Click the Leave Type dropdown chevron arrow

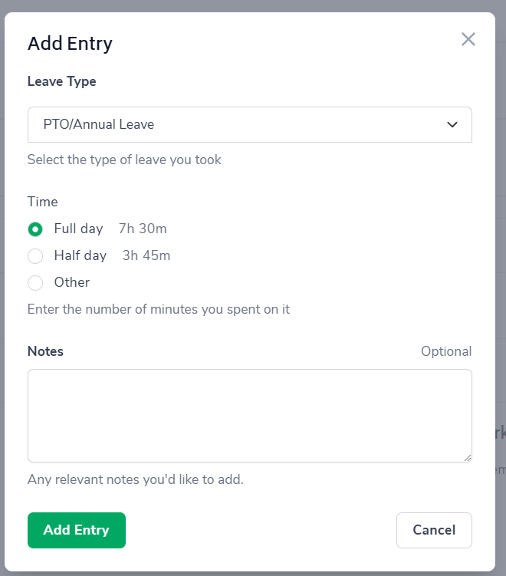[x=452, y=124]
